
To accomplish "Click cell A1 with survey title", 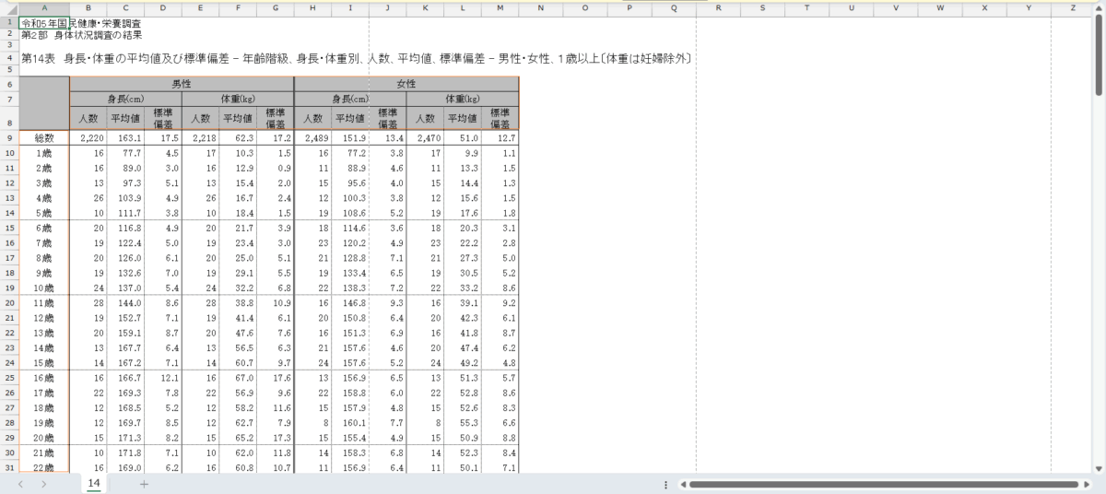I will 44,23.
